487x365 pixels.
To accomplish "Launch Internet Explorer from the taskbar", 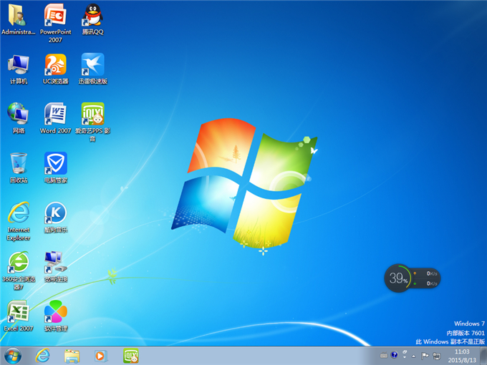I will 42,356.
